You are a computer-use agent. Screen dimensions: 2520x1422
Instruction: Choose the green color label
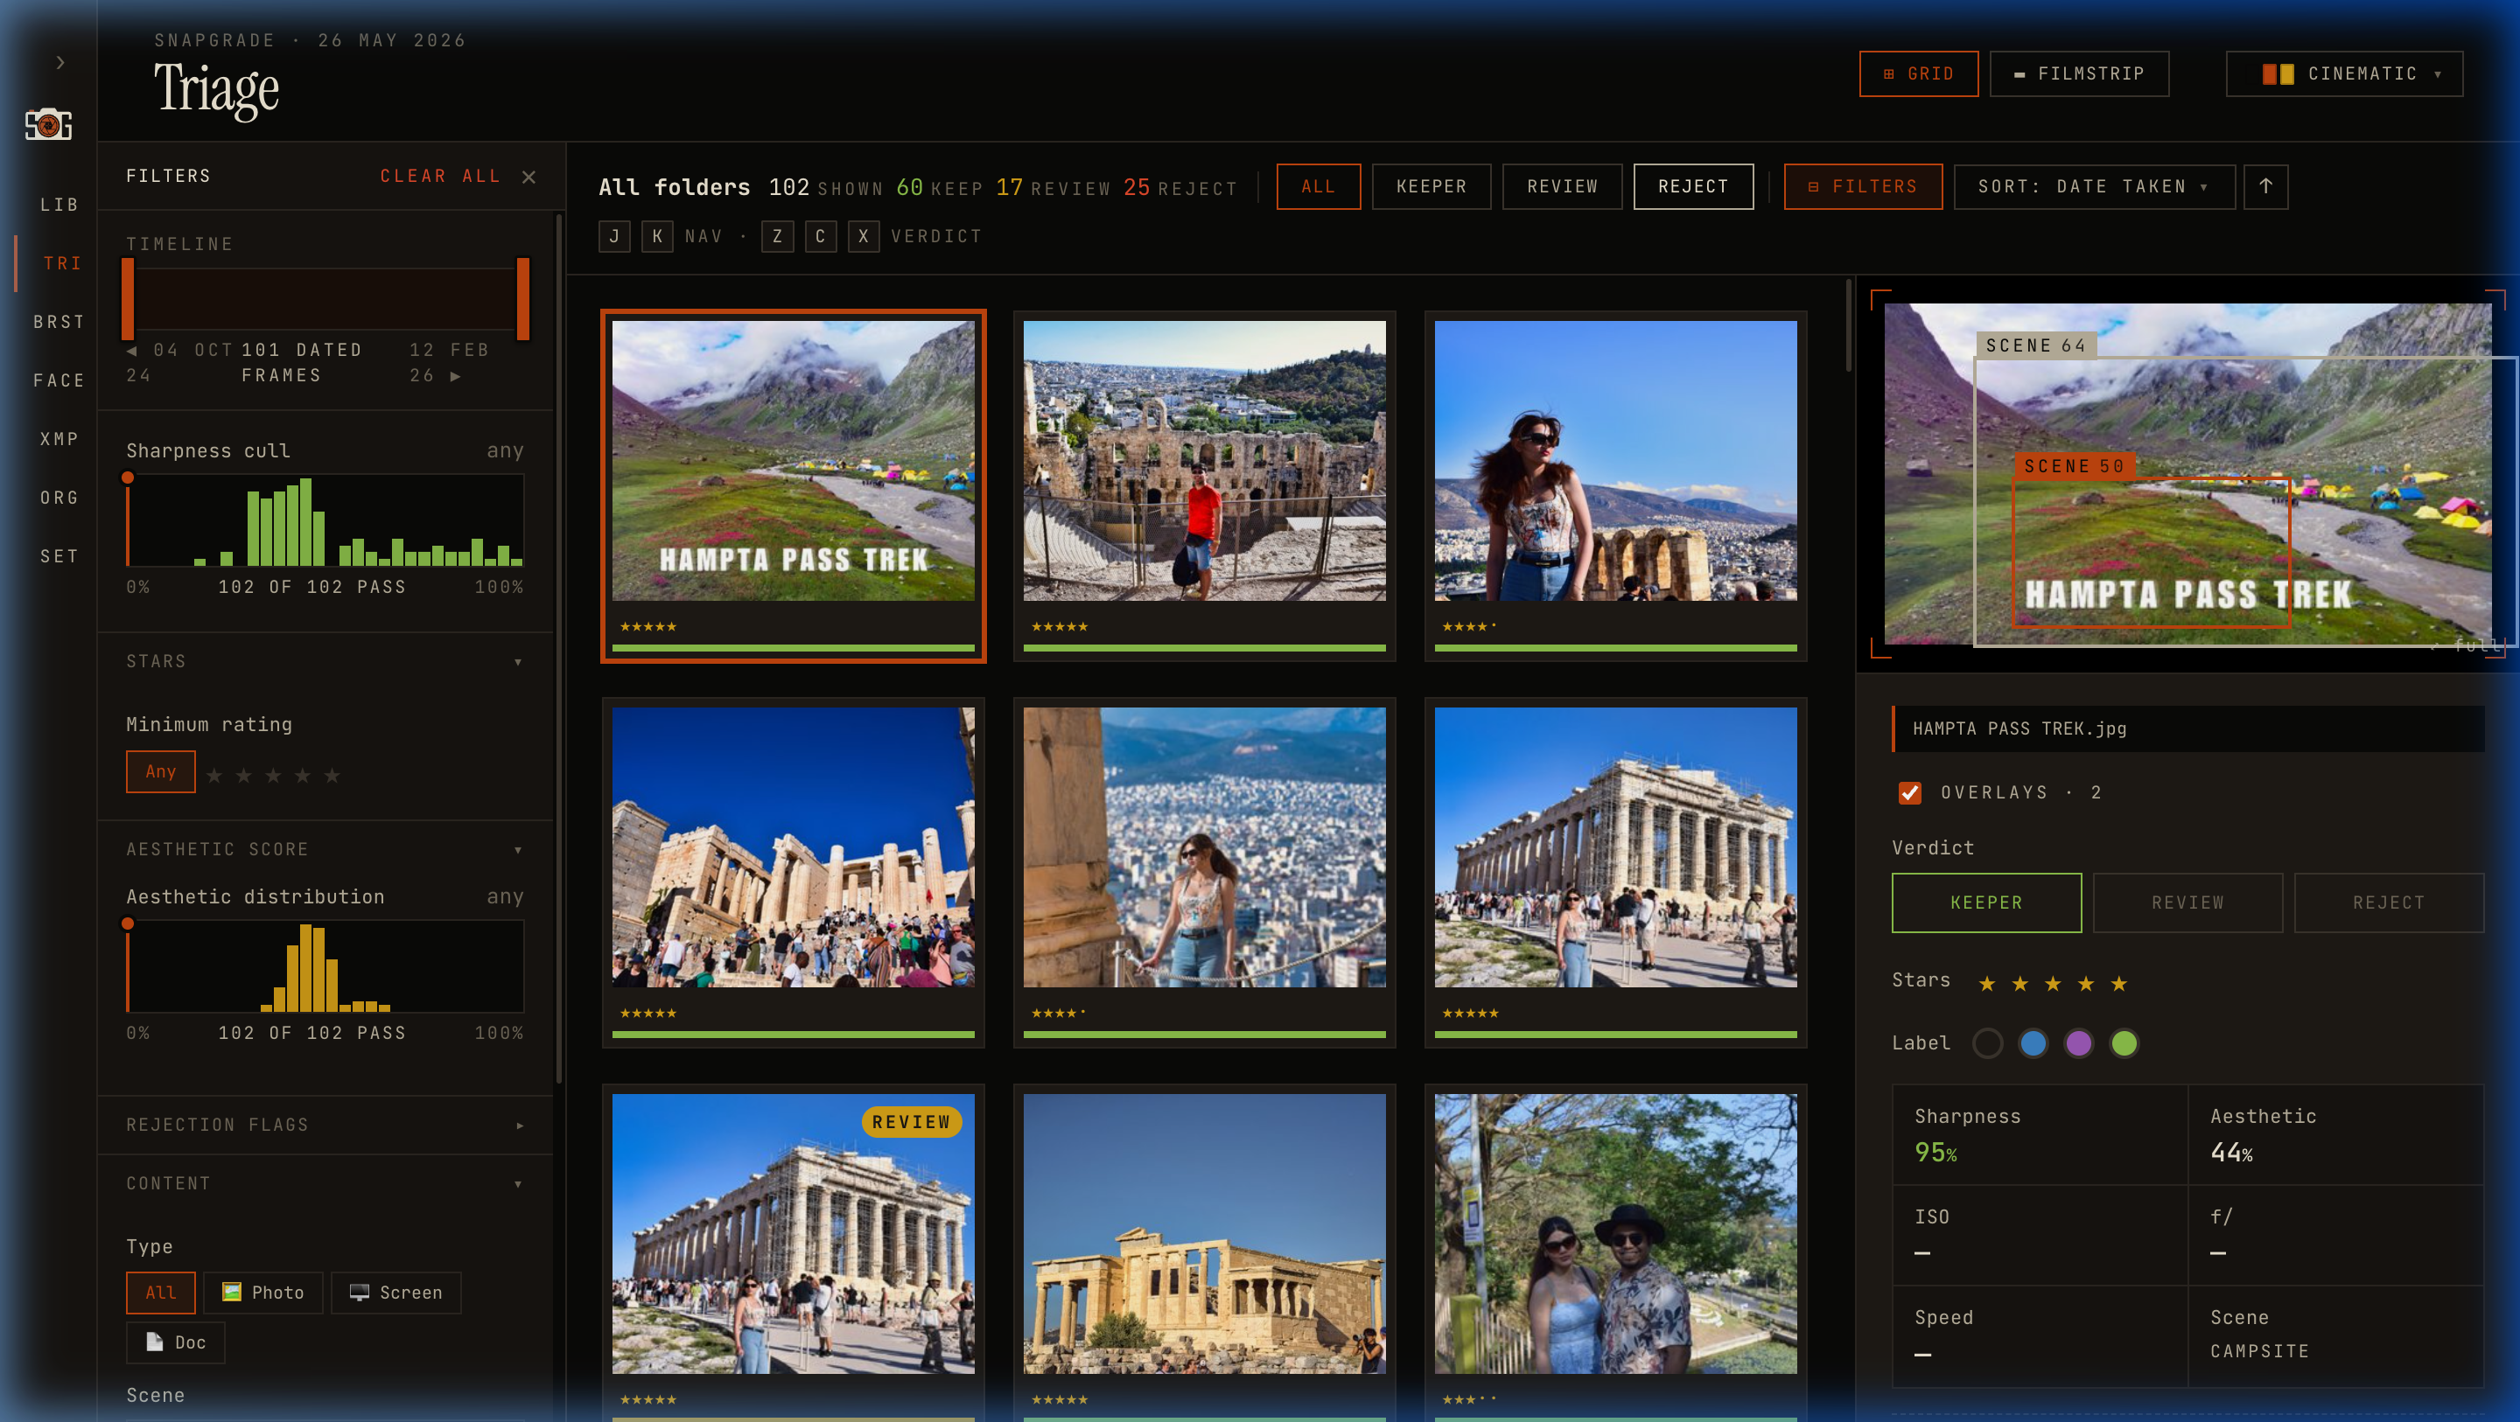2124,1043
